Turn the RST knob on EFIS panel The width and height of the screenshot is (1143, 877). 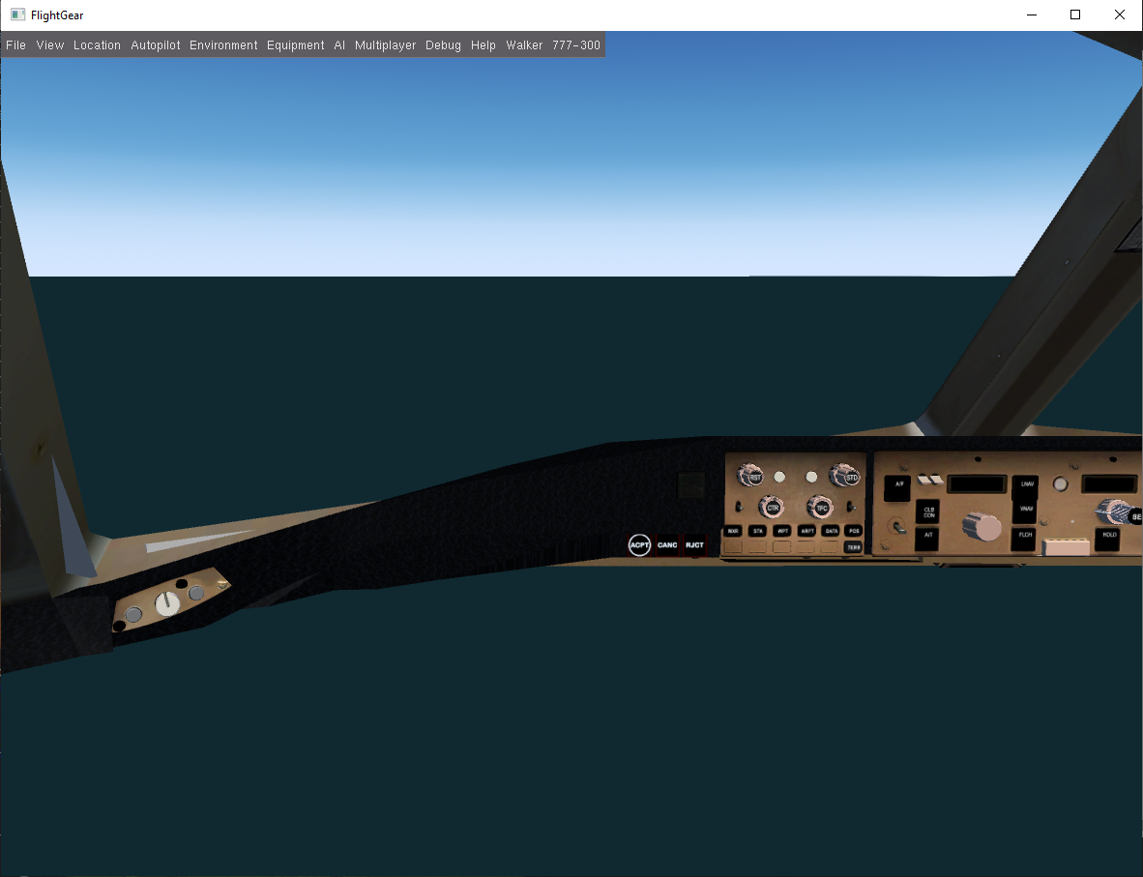750,476
